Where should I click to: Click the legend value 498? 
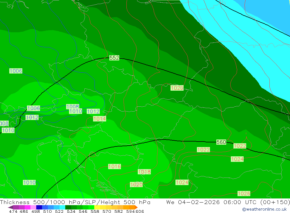(x=36, y=212)
